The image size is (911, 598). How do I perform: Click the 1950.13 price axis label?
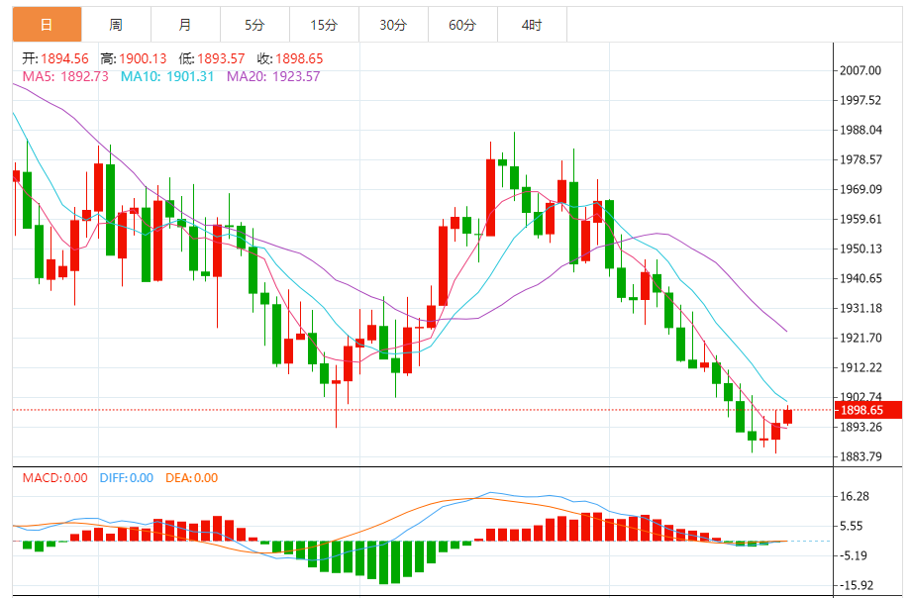860,249
